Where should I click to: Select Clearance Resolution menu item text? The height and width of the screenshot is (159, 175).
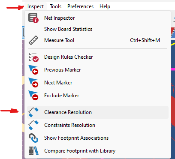(68, 112)
